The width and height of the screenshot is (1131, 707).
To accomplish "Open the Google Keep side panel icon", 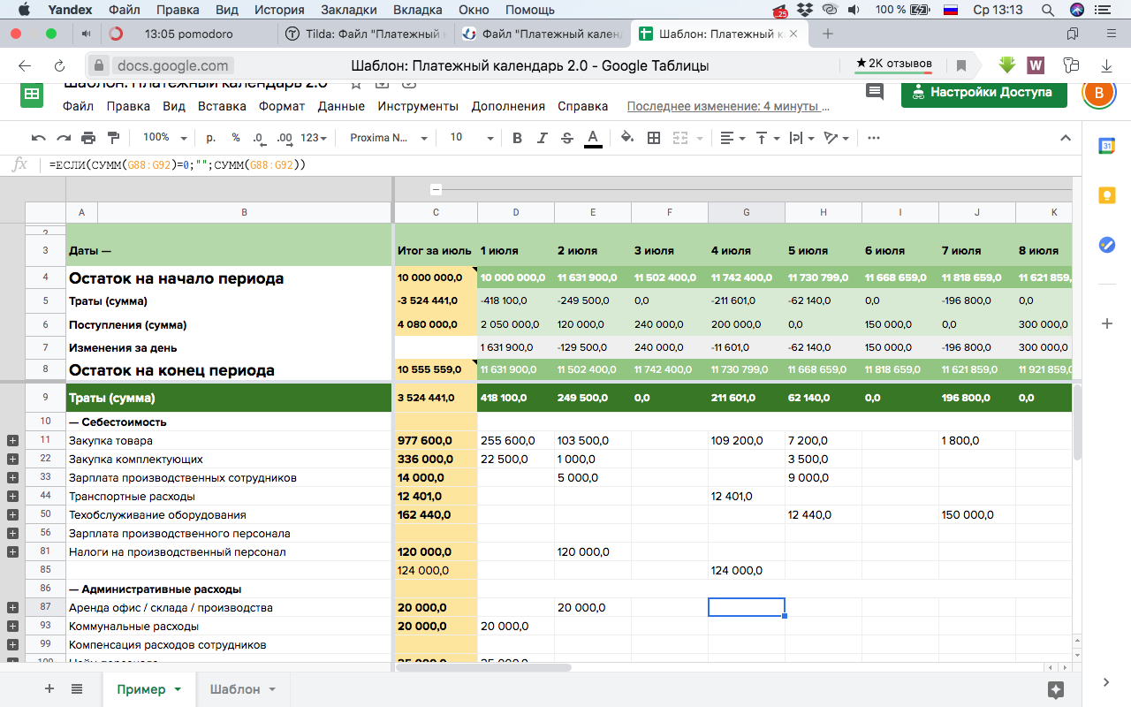I will click(x=1106, y=196).
